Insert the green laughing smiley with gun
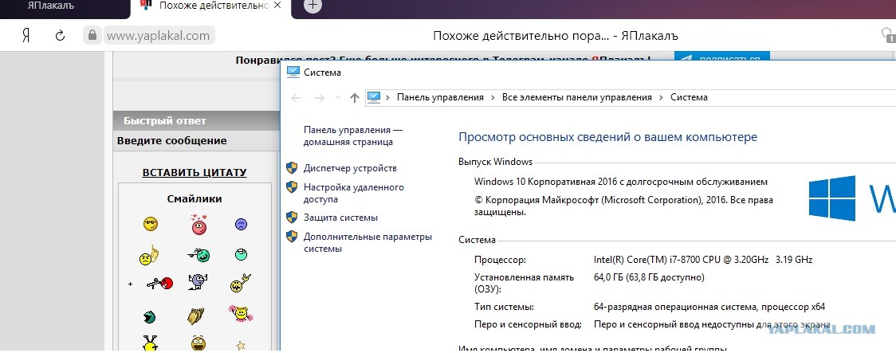The height and width of the screenshot is (353, 896). click(198, 255)
